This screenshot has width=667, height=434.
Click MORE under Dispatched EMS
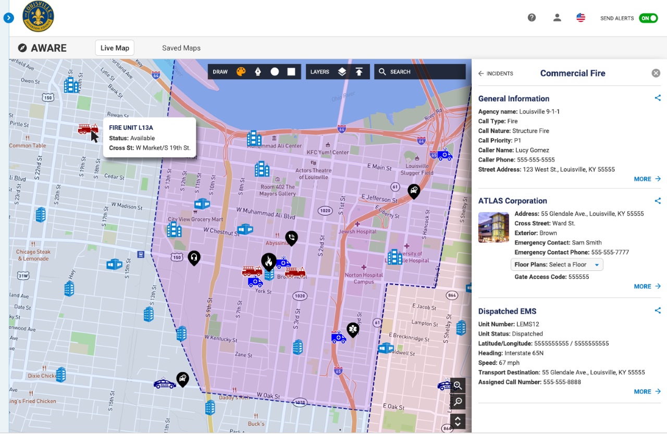(x=647, y=392)
